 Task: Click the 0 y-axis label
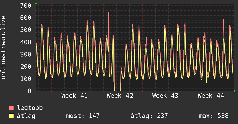click(29, 91)
